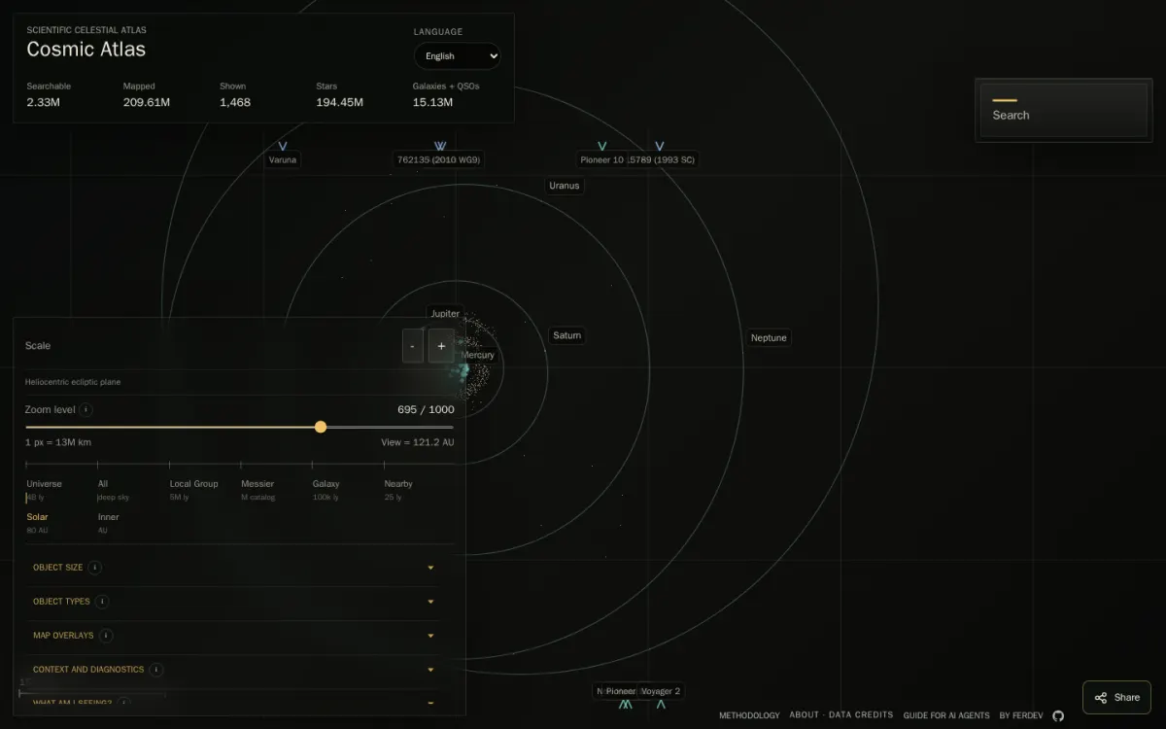
Task: Open the GitHub icon in the footer
Action: pos(1058,715)
